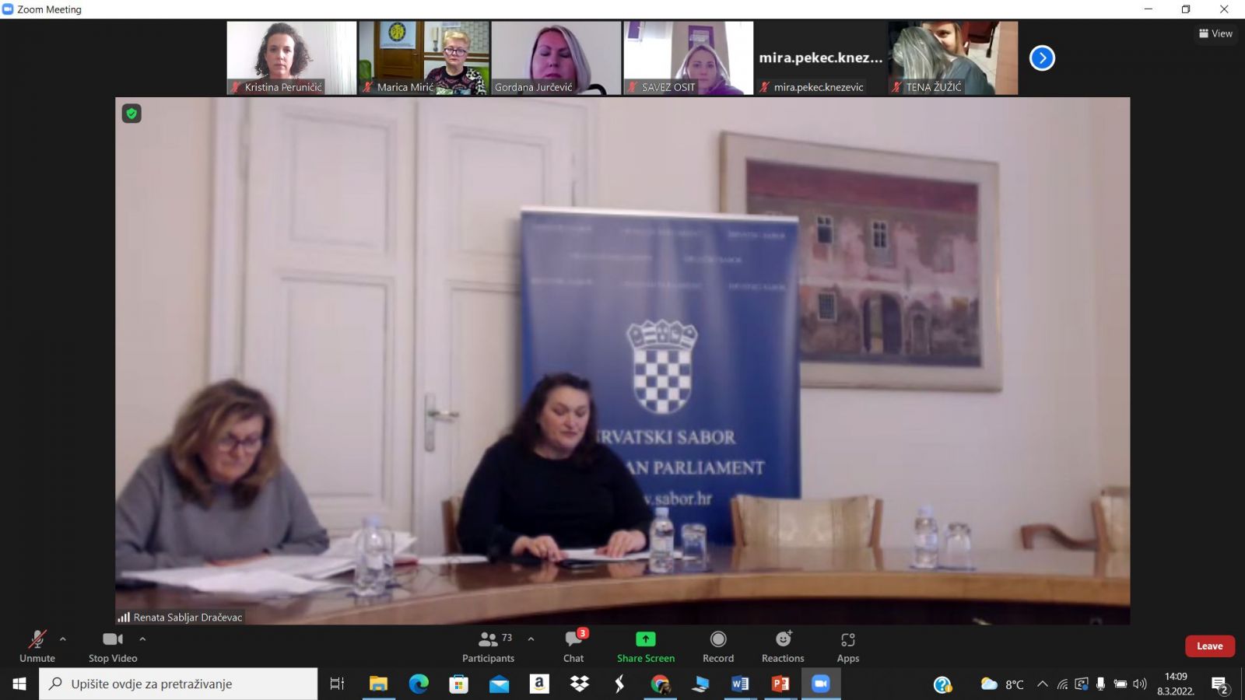1245x700 pixels.
Task: Open Task View on taskbar
Action: [x=337, y=684]
